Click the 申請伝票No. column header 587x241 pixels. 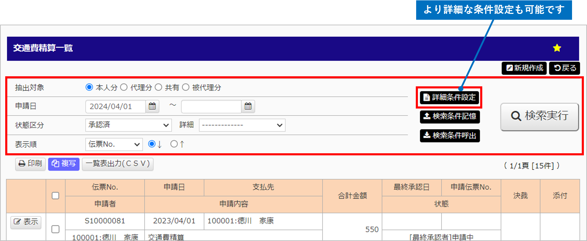[471, 187]
